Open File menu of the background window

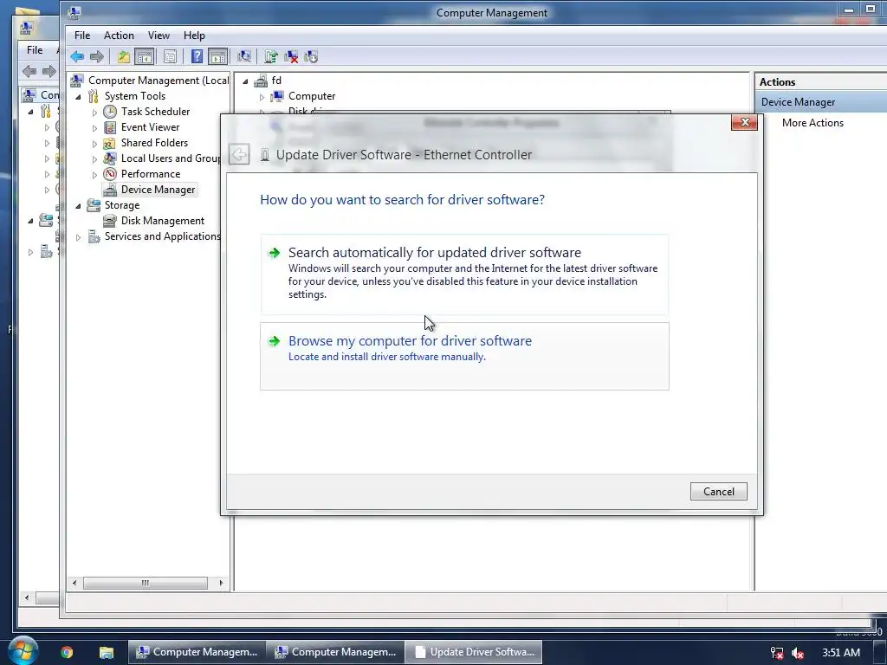[35, 49]
